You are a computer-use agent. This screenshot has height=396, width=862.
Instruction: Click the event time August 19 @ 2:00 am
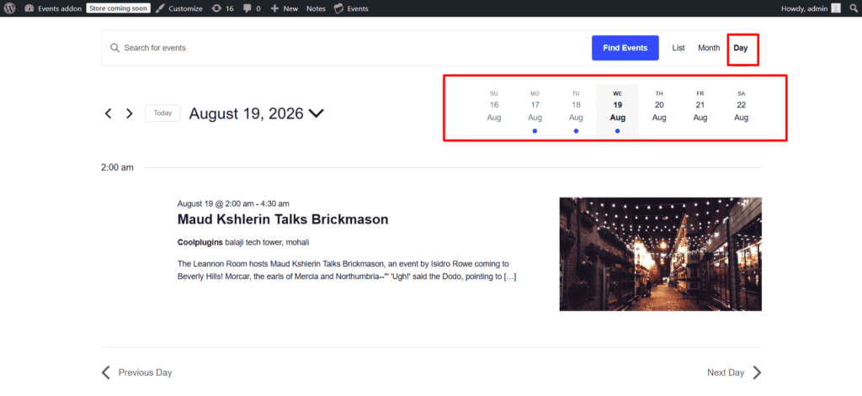pyautogui.click(x=233, y=203)
